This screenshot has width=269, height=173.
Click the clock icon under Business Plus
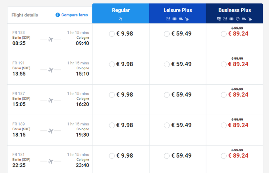[238, 19]
